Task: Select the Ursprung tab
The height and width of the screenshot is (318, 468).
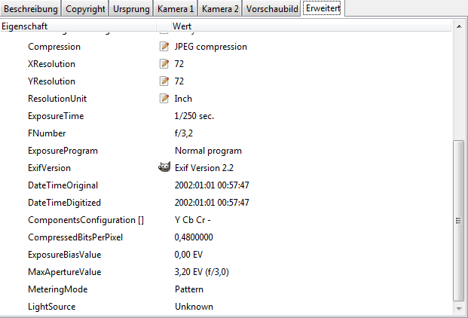Action: point(131,8)
